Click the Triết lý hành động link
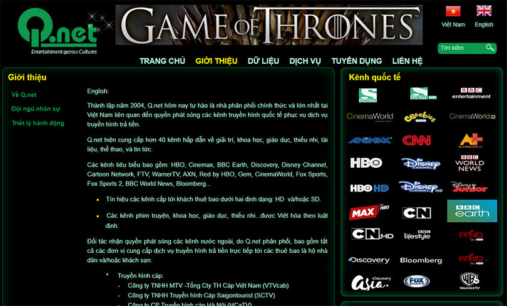 point(38,123)
